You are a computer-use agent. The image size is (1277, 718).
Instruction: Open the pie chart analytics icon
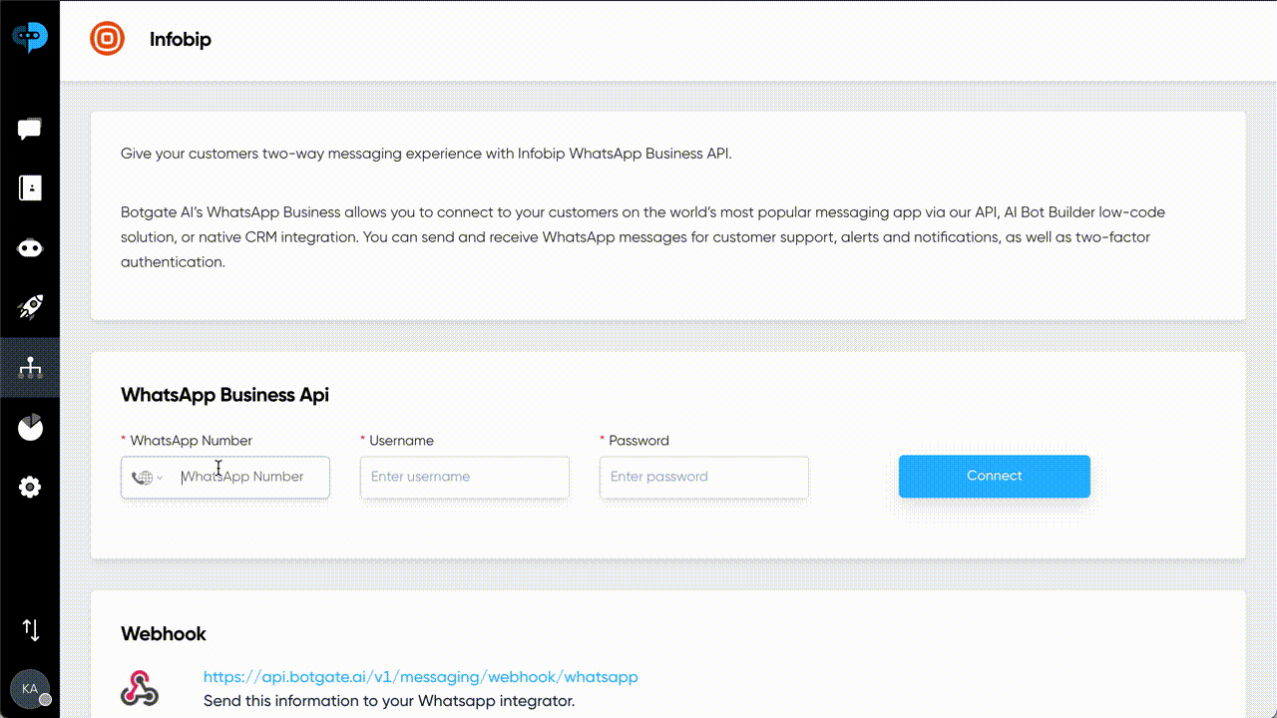coord(30,428)
